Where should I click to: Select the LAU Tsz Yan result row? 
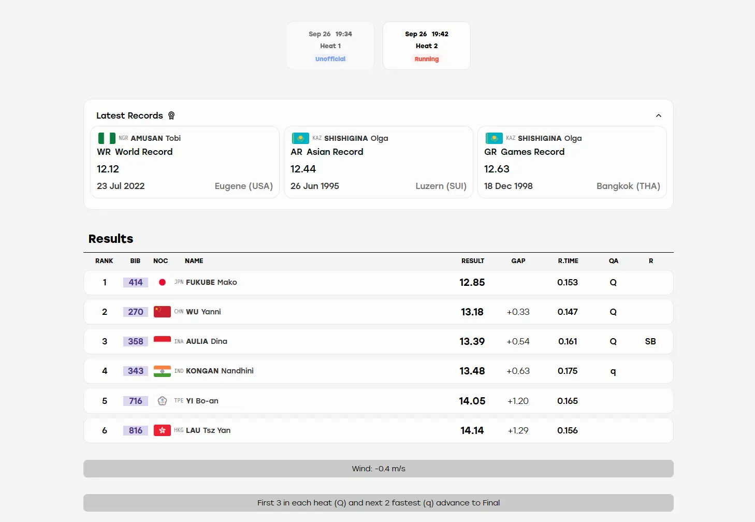(379, 430)
